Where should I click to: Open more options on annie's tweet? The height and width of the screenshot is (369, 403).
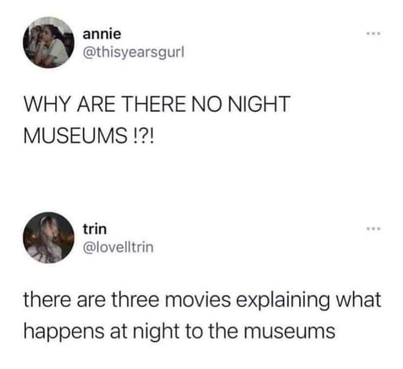(x=374, y=34)
